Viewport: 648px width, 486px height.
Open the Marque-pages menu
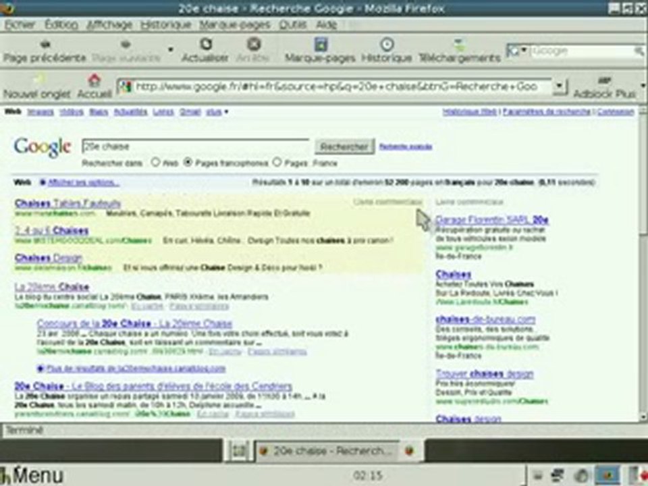(x=235, y=25)
